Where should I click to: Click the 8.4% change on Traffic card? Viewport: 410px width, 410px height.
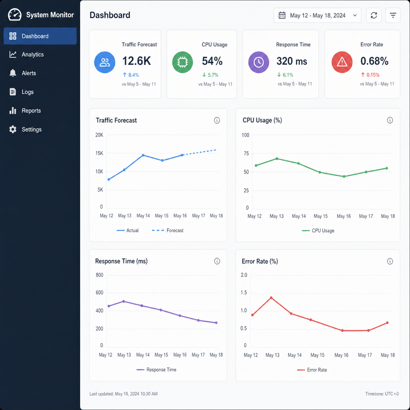click(x=134, y=75)
